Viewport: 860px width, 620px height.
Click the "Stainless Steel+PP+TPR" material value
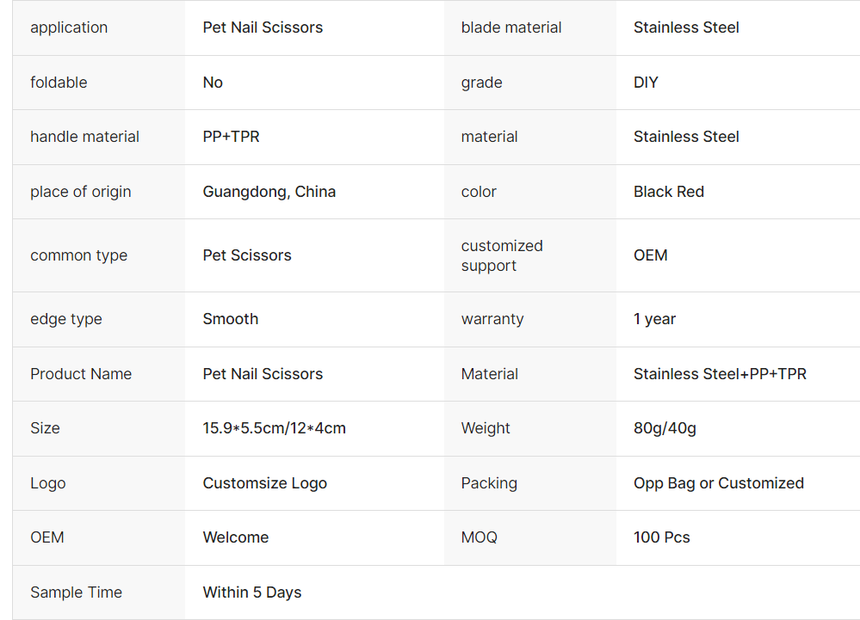[720, 374]
